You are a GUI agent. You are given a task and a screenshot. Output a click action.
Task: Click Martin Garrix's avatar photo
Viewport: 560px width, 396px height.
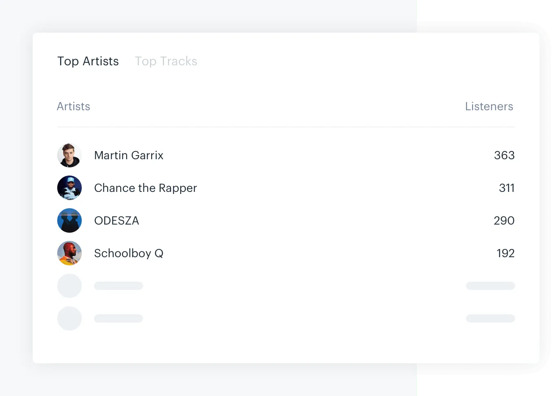tap(69, 155)
